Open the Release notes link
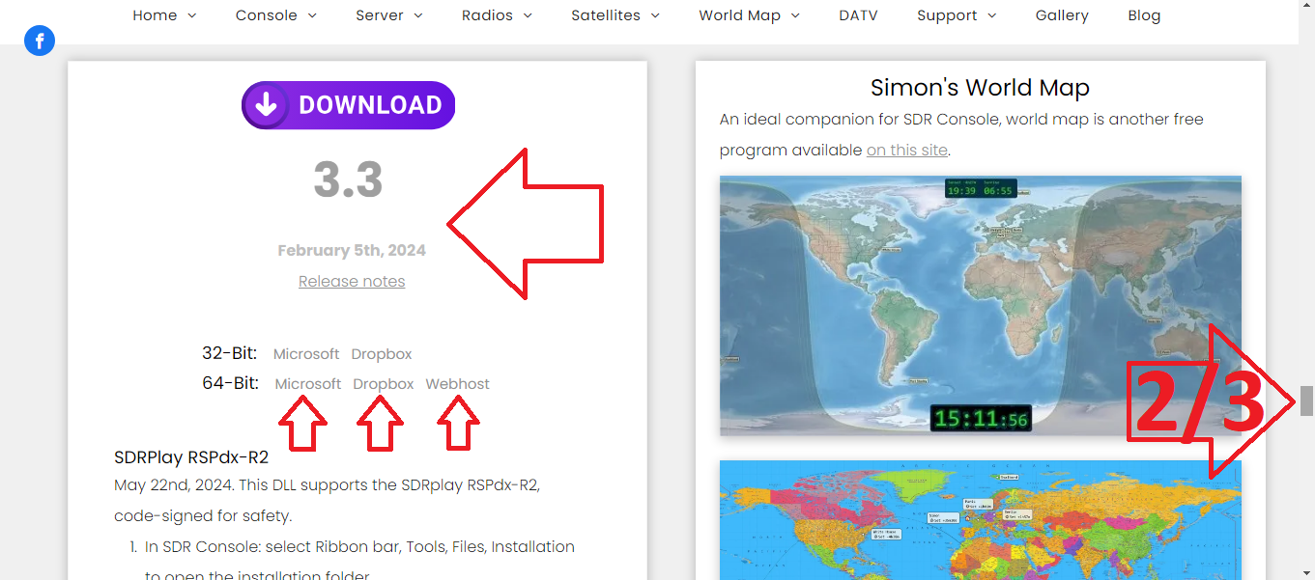The height and width of the screenshot is (580, 1315). [352, 281]
